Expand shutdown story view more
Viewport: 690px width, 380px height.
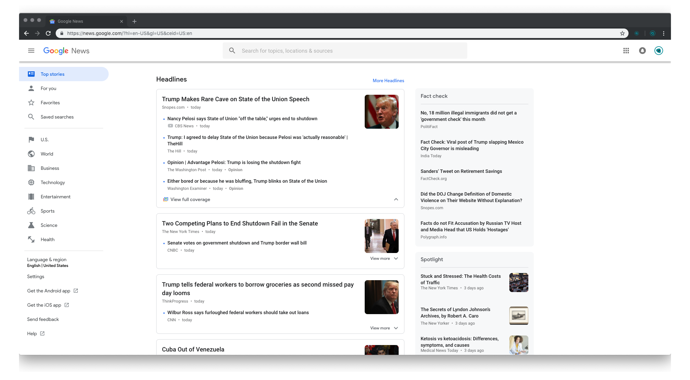coord(384,258)
